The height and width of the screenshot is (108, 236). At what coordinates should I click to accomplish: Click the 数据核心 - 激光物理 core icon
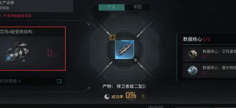click(193, 70)
